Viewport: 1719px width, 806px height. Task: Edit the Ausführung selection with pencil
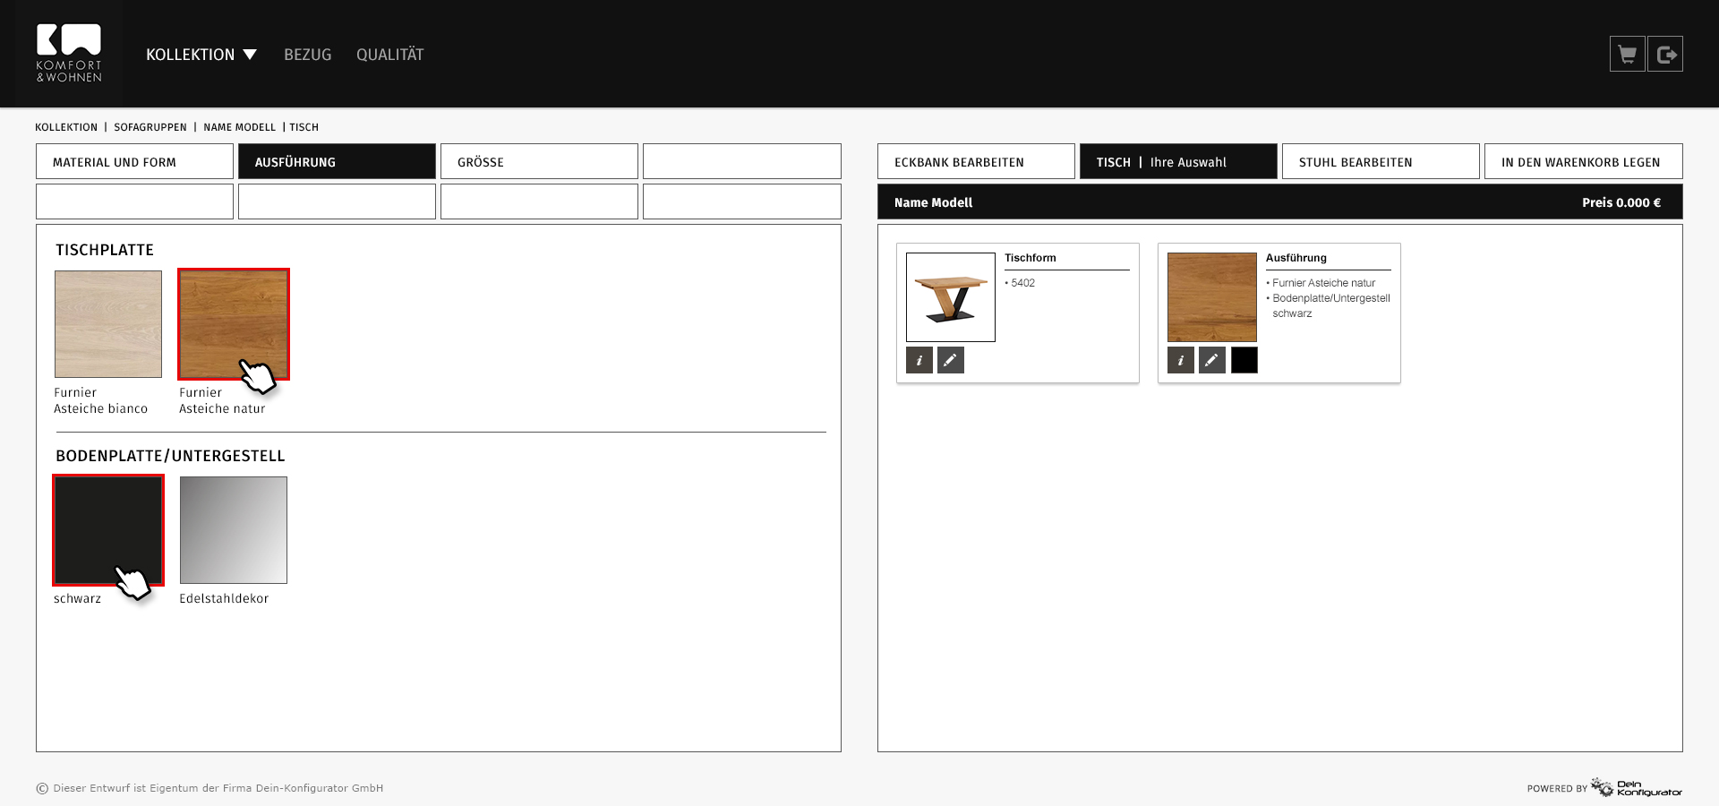(1211, 360)
